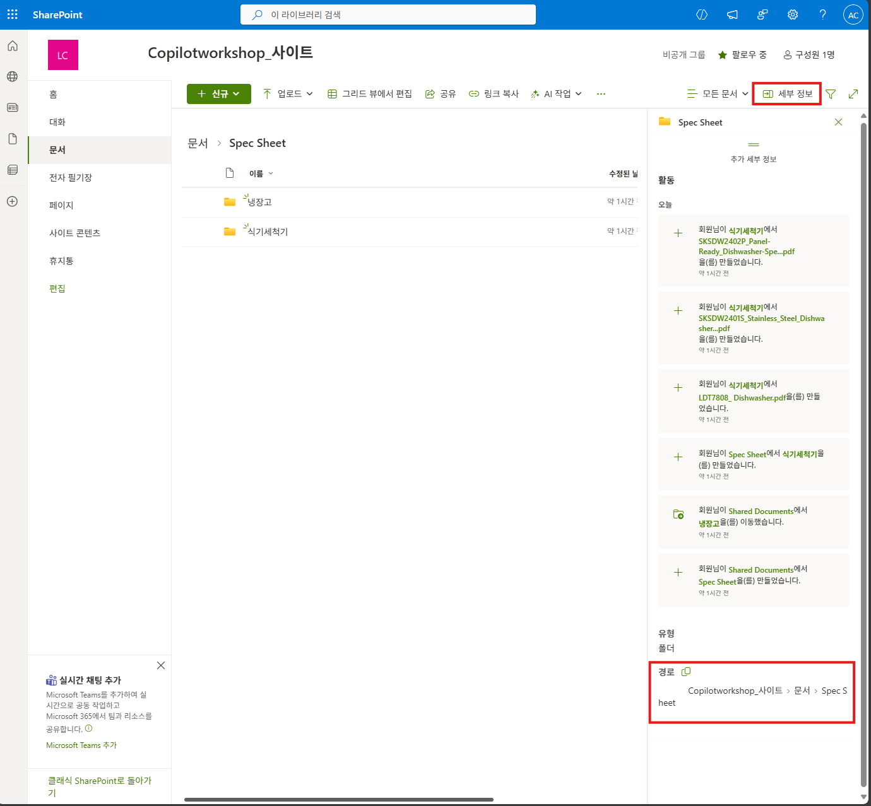Click the Create plus circle icon
Screen dimensions: 871x806
pyautogui.click(x=13, y=201)
